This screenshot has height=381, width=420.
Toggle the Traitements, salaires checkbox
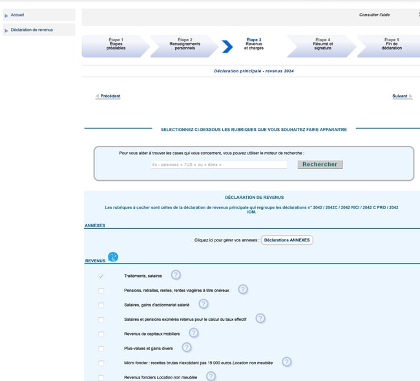101,276
